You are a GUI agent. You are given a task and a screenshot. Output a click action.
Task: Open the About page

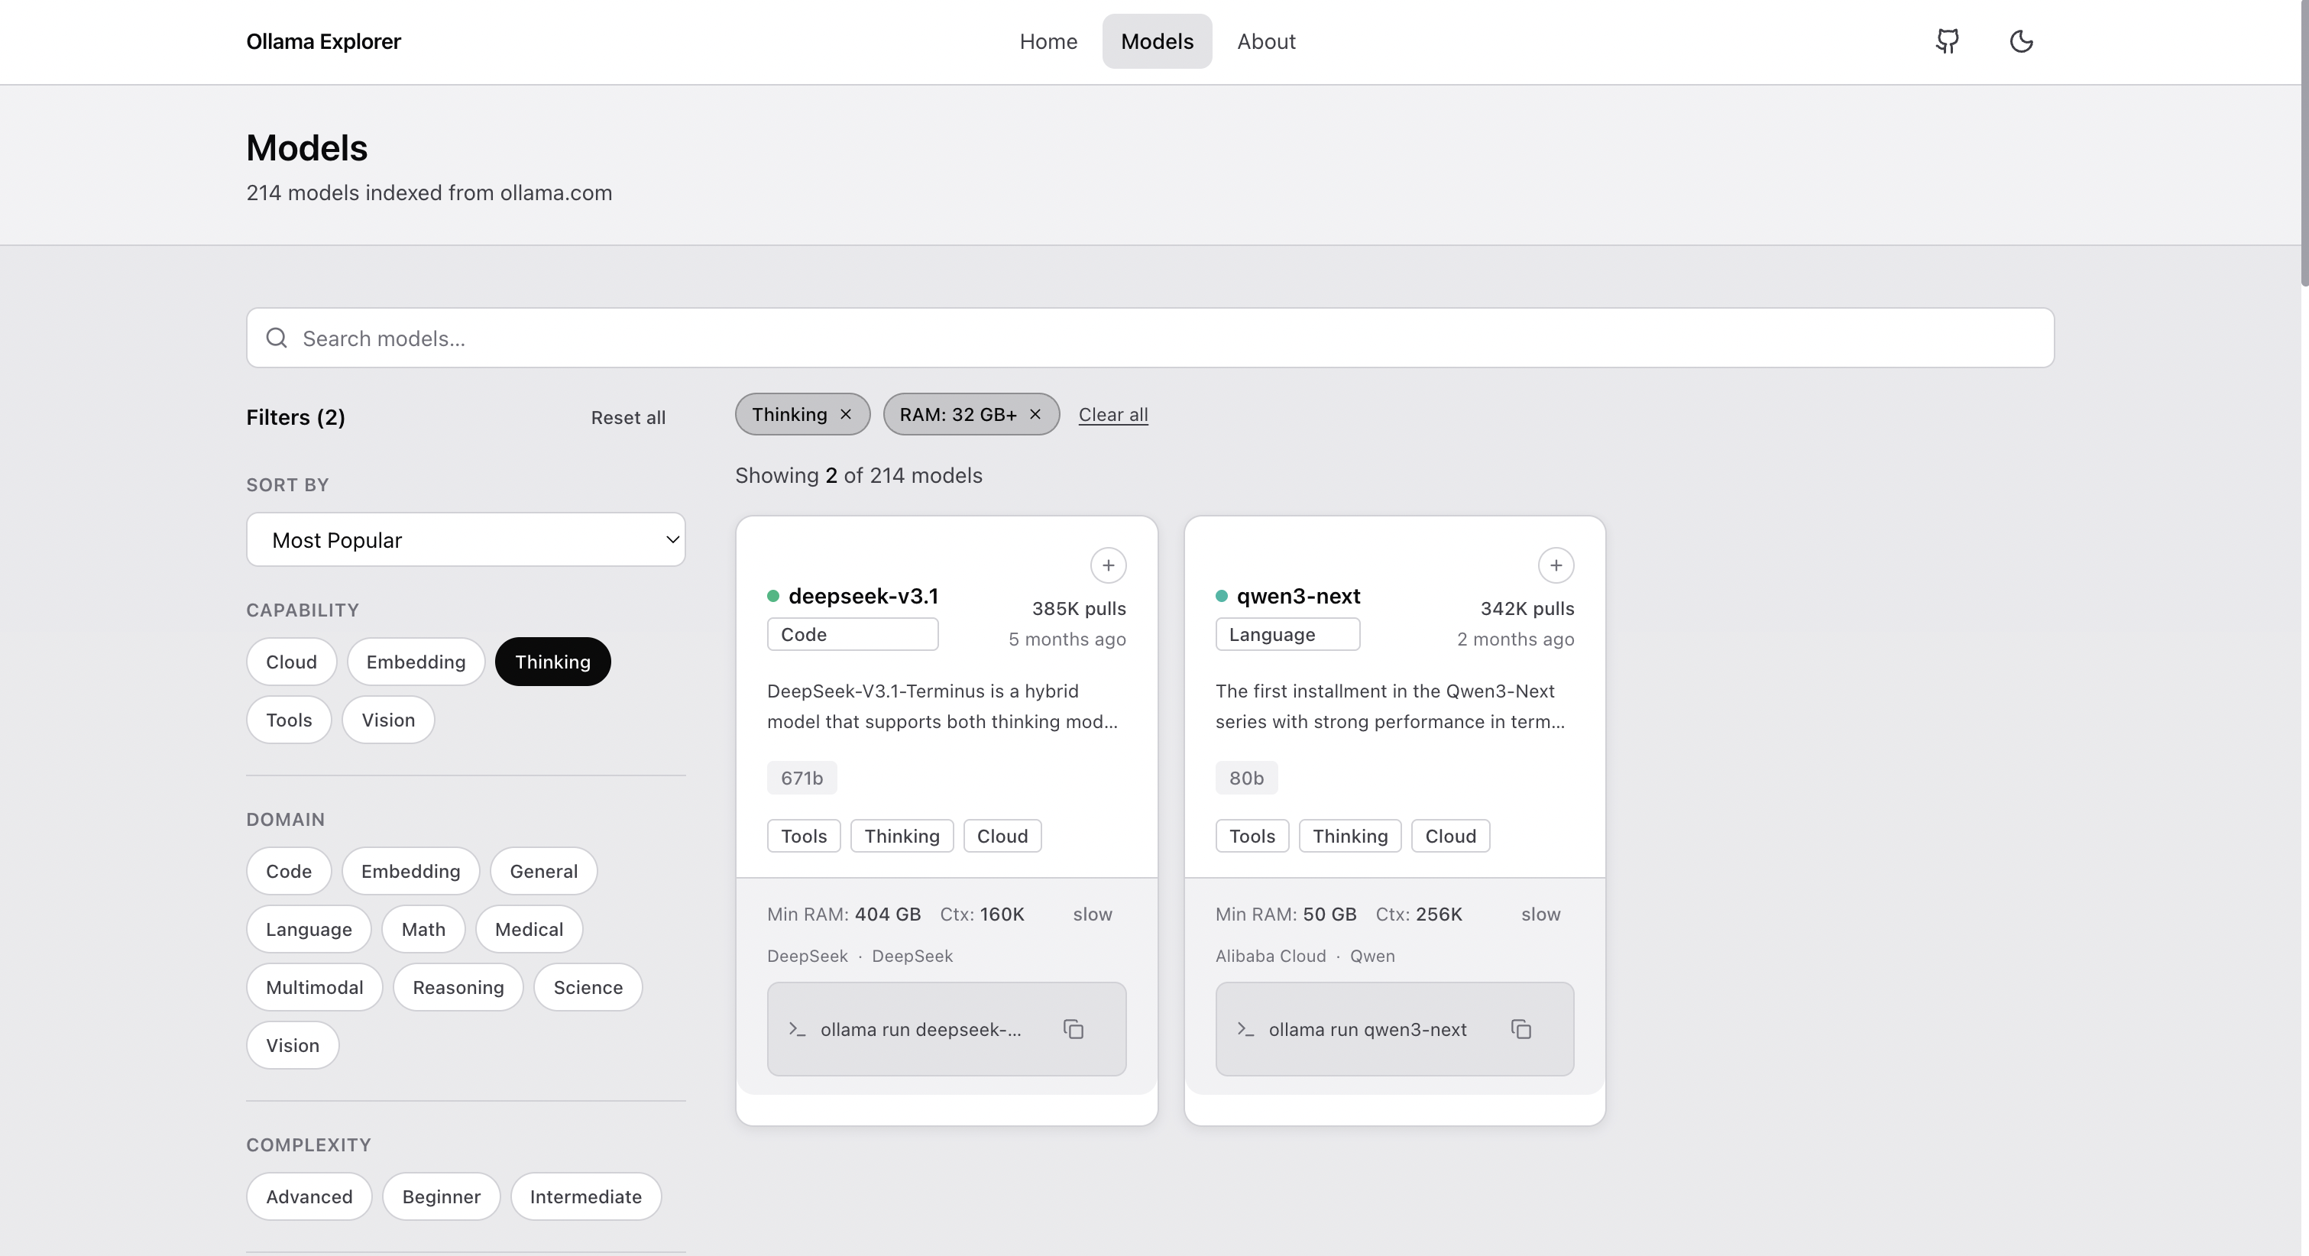[x=1265, y=41]
